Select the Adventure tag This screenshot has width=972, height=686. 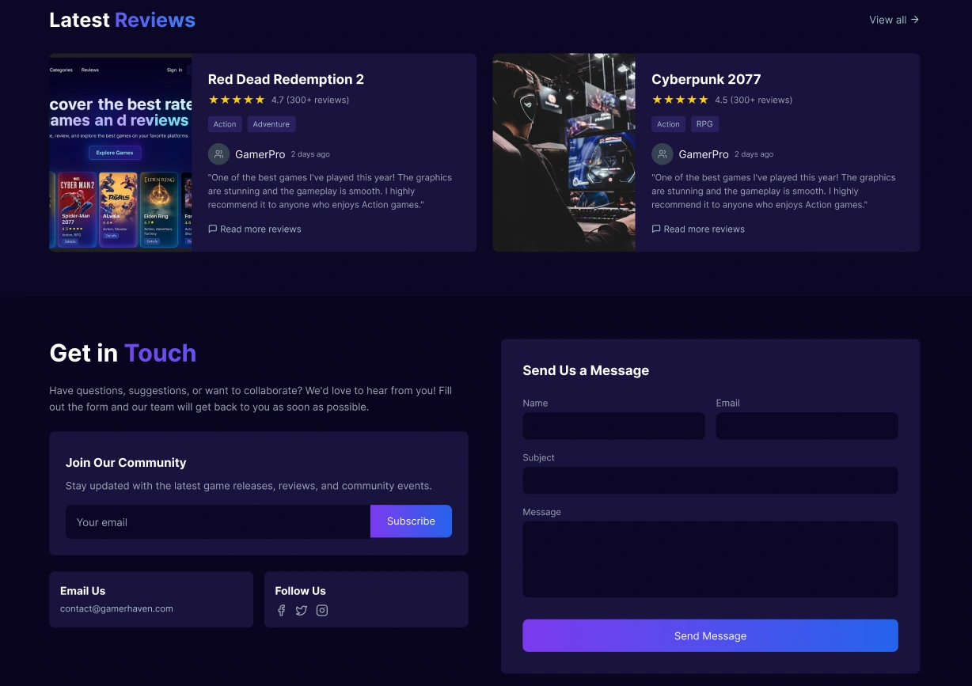coord(271,124)
